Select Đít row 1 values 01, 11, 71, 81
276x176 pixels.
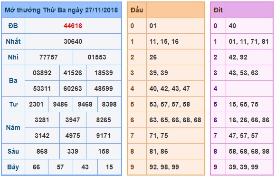pyautogui.click(x=249, y=41)
